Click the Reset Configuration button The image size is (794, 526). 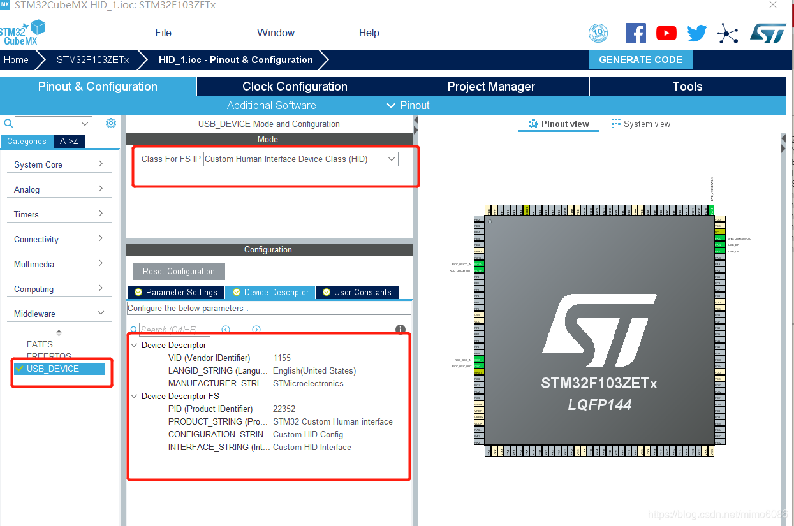click(x=179, y=271)
